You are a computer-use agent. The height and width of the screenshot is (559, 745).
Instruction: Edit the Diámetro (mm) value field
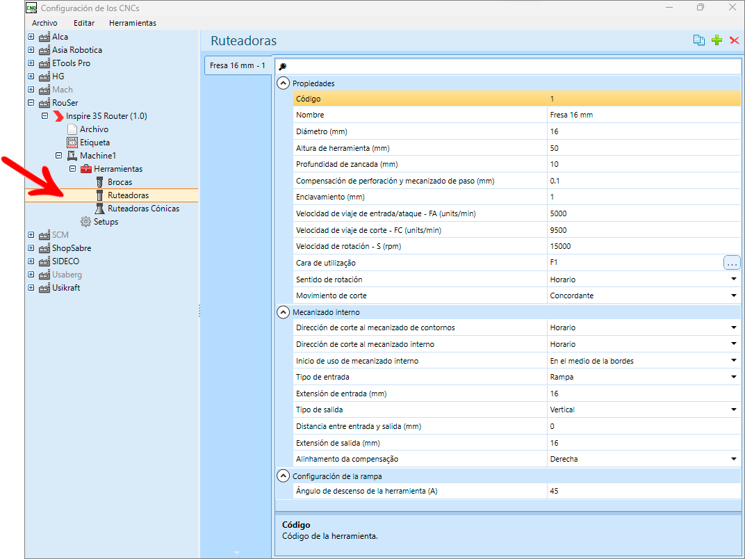[644, 131]
